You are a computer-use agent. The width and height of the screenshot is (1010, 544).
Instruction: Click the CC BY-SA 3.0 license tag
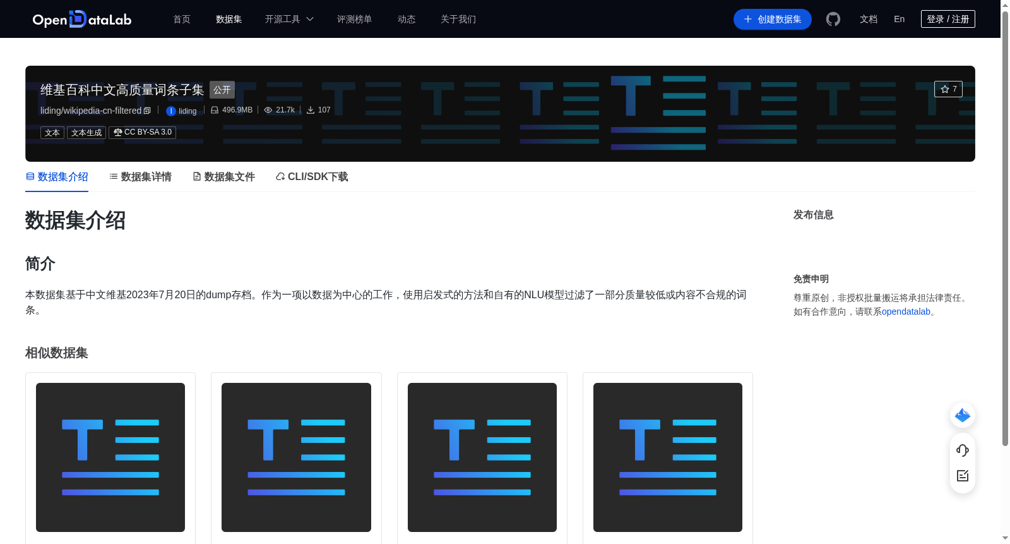click(143, 132)
